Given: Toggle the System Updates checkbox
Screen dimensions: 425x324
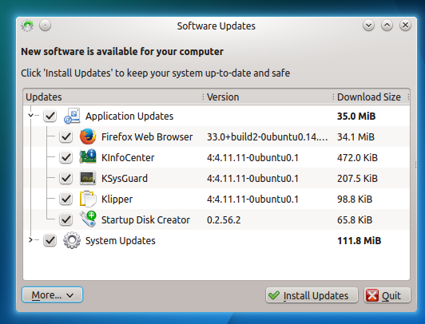Looking at the screenshot, I should pyautogui.click(x=50, y=240).
